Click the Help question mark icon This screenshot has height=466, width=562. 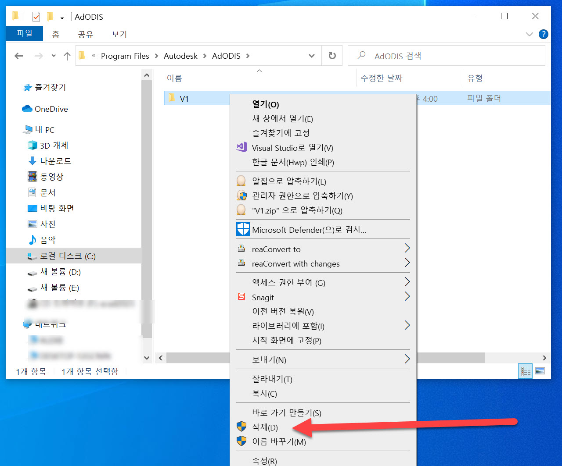[x=544, y=34]
